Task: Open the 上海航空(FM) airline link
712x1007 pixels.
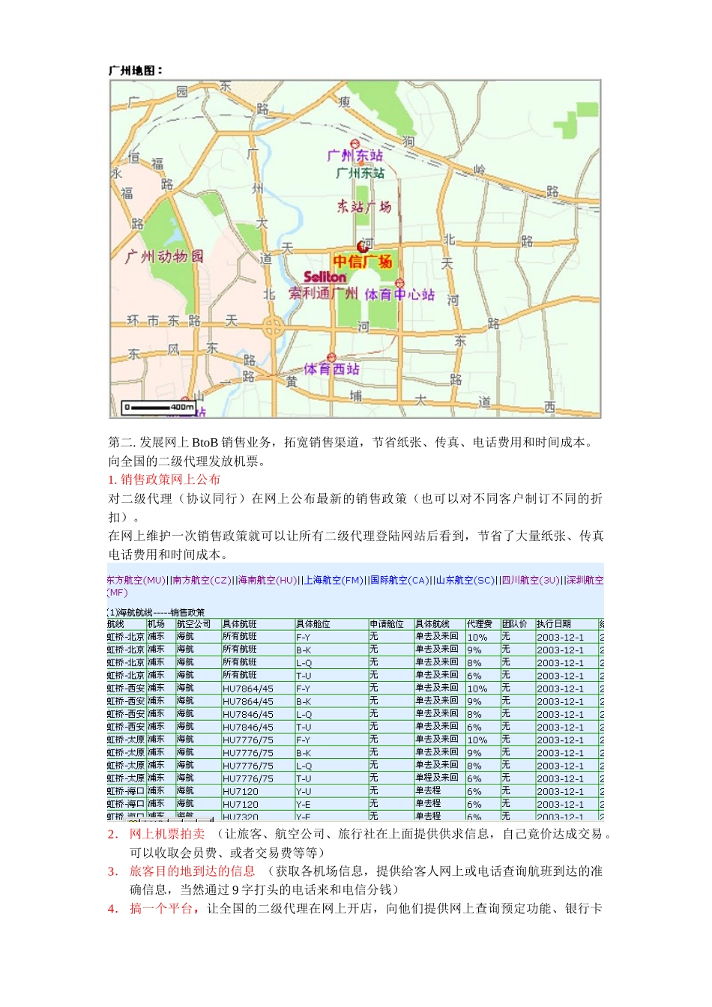Action: point(334,580)
